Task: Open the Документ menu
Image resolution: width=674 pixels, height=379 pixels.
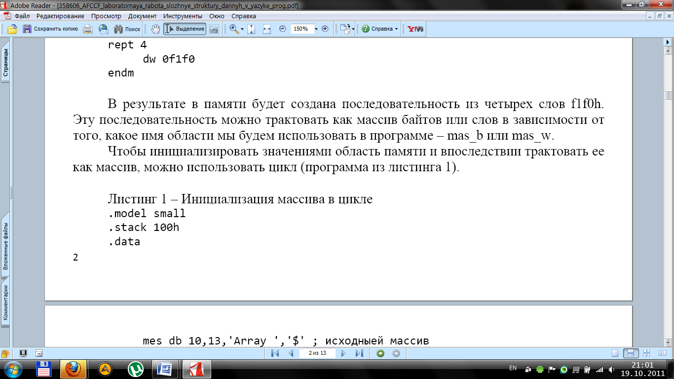Action: [142, 16]
